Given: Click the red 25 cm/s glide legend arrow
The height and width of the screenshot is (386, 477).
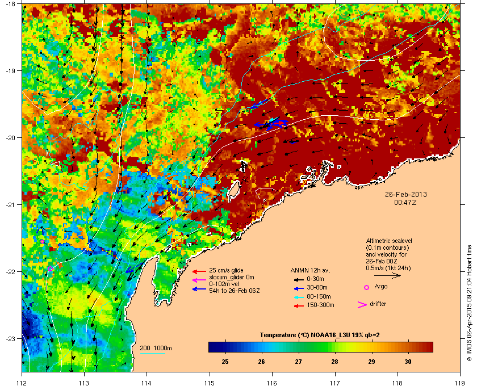Looking at the screenshot, I should [x=199, y=271].
